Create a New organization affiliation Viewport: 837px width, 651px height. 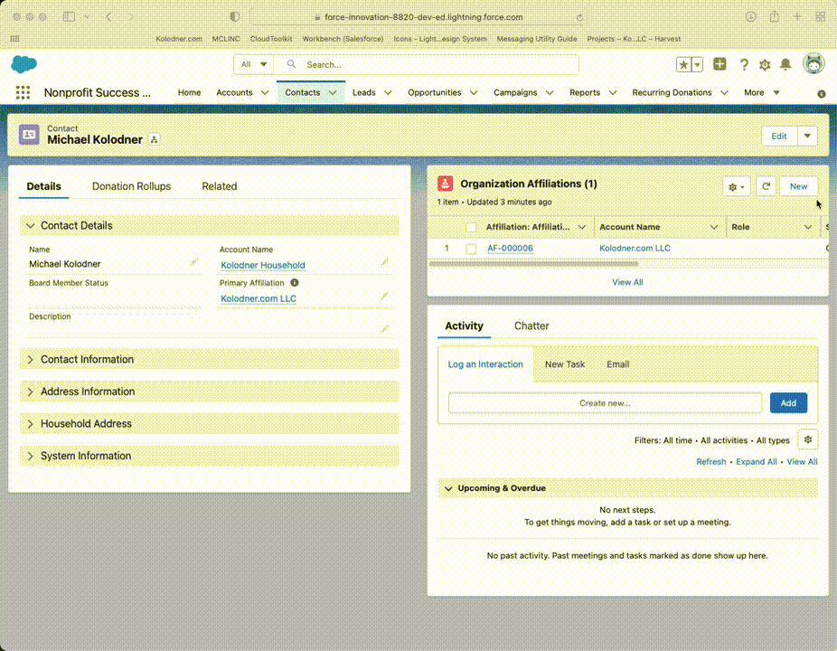(x=798, y=186)
